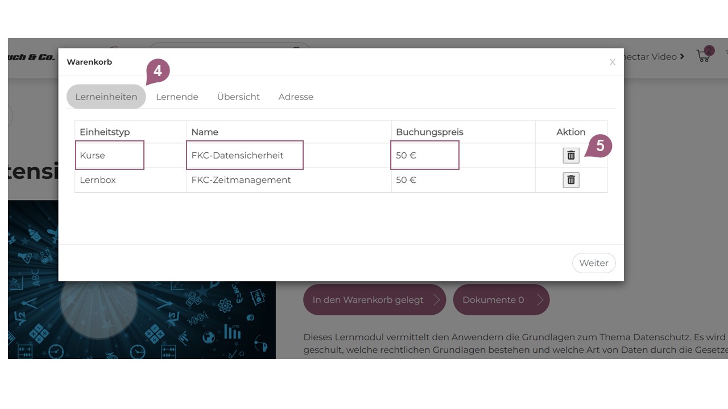Close the Warenkorb dialog with X
Image resolution: width=728 pixels, height=409 pixels.
coord(612,62)
